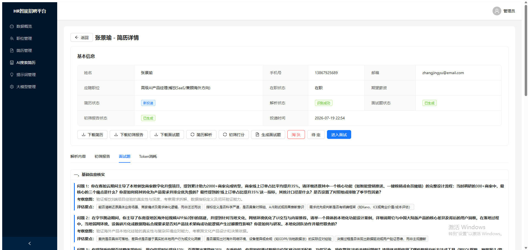This screenshot has width=528, height=250.
Task: Reject the candidate with the 淘汰 button
Action: click(296, 135)
